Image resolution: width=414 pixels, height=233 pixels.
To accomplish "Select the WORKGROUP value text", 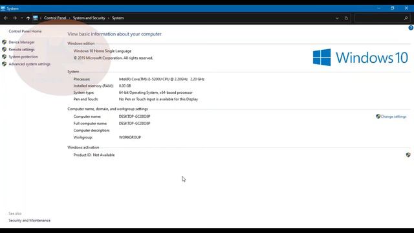I will point(130,137).
